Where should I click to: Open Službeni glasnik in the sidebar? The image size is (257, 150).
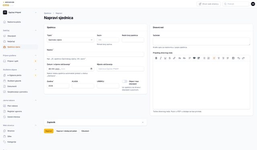point(20,81)
